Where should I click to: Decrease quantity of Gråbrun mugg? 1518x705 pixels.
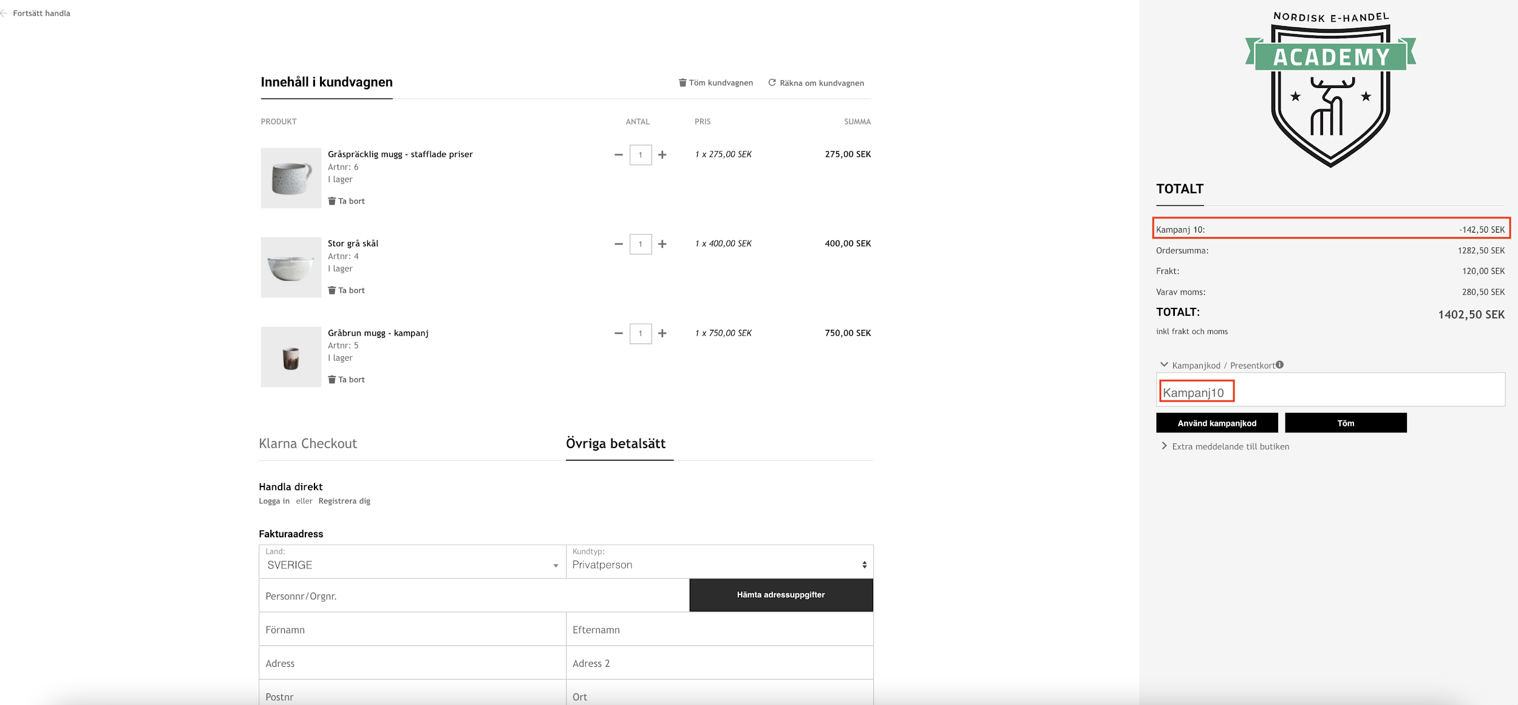[x=619, y=333]
